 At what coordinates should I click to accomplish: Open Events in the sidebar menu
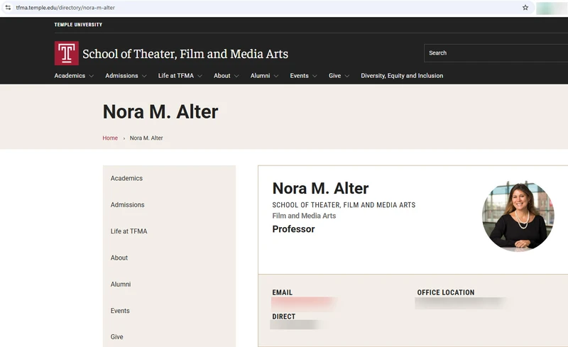point(120,311)
